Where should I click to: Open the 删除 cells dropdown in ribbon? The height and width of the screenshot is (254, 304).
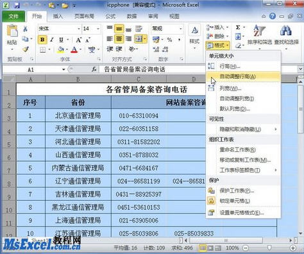coord(217,36)
